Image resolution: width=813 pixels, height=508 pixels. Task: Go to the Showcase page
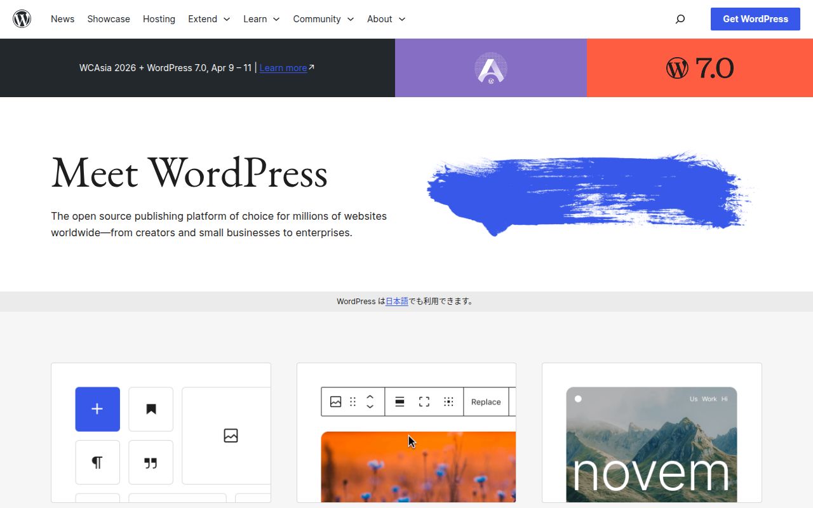(x=109, y=19)
